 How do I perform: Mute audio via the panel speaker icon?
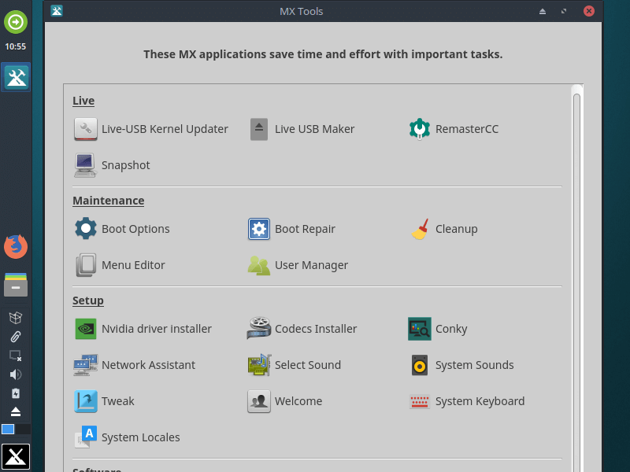16,374
